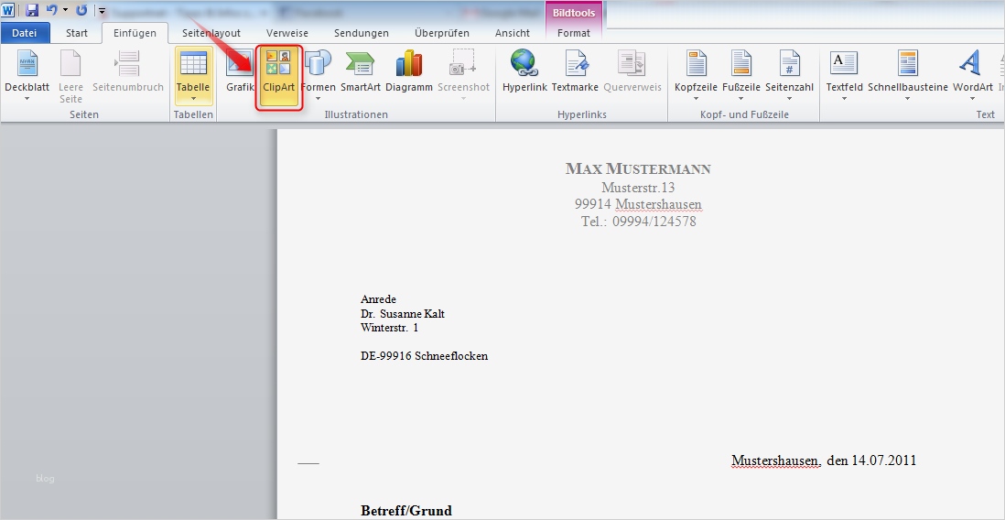Open the SmartArt graphic tool
This screenshot has width=1005, height=520.
(x=360, y=71)
